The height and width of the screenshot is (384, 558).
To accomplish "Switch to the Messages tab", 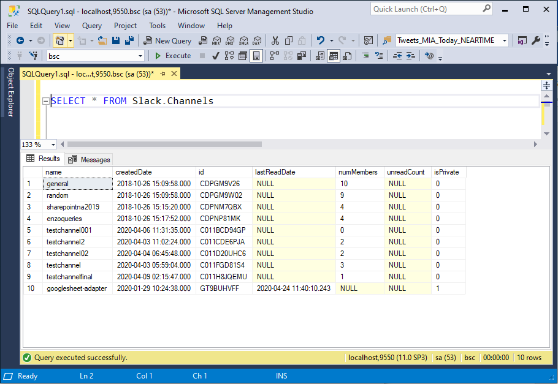I will point(90,160).
